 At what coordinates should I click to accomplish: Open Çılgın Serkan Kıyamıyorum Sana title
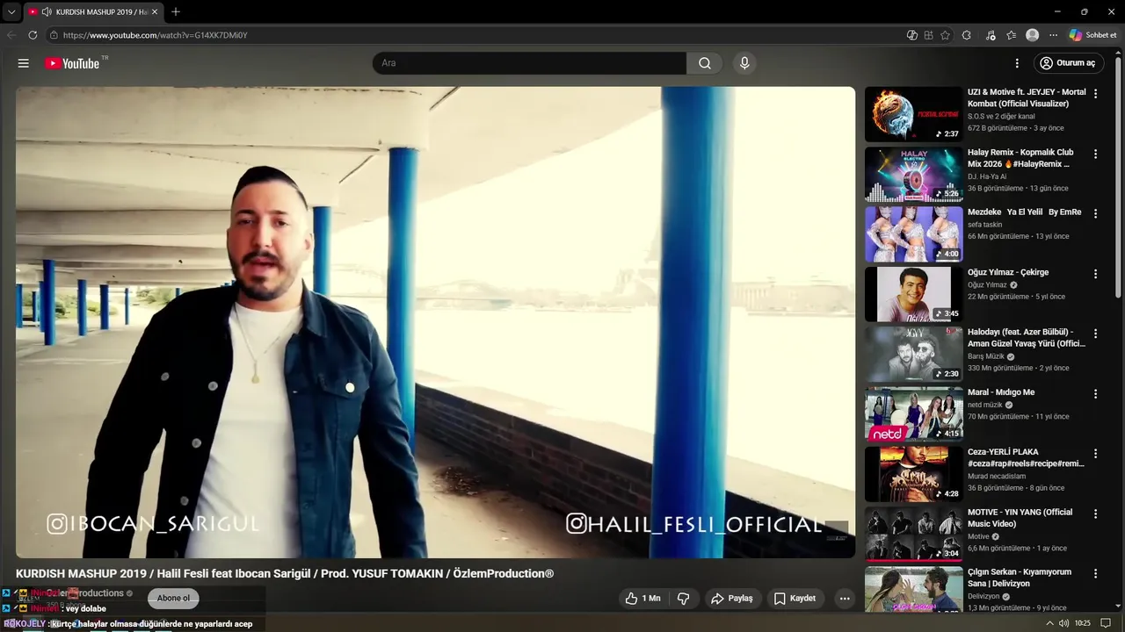1020,578
